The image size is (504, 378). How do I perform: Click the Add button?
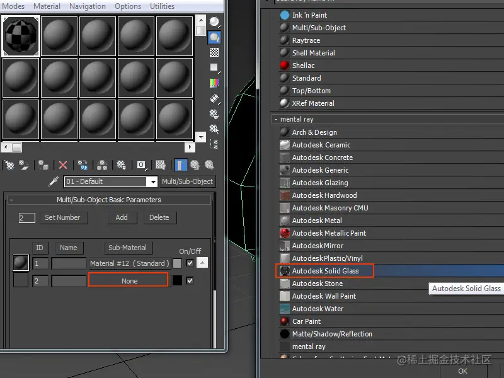point(122,217)
